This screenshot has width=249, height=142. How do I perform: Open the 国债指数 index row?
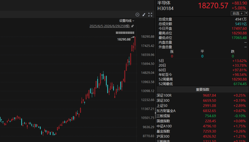tap(203, 121)
